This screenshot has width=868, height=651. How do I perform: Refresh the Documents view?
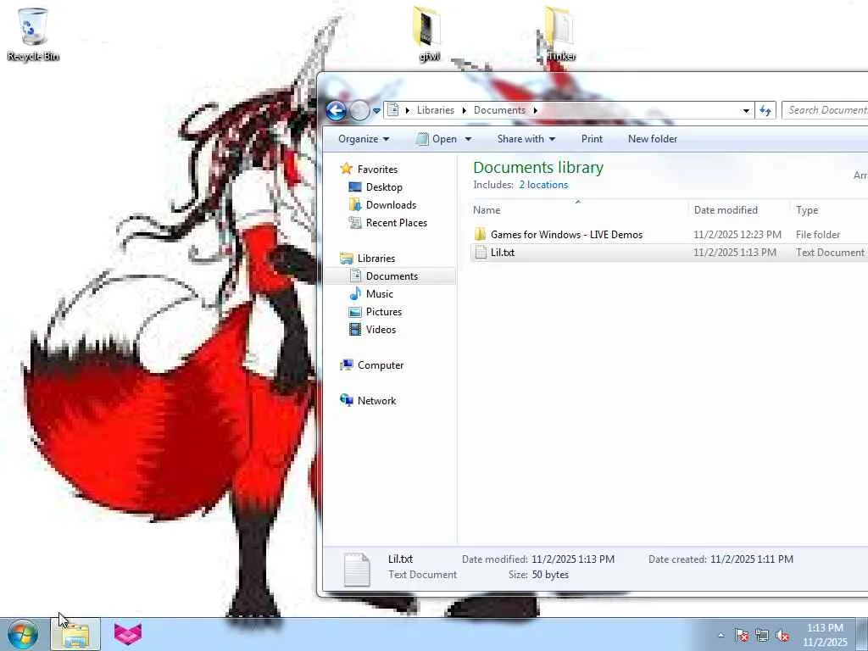765,111
